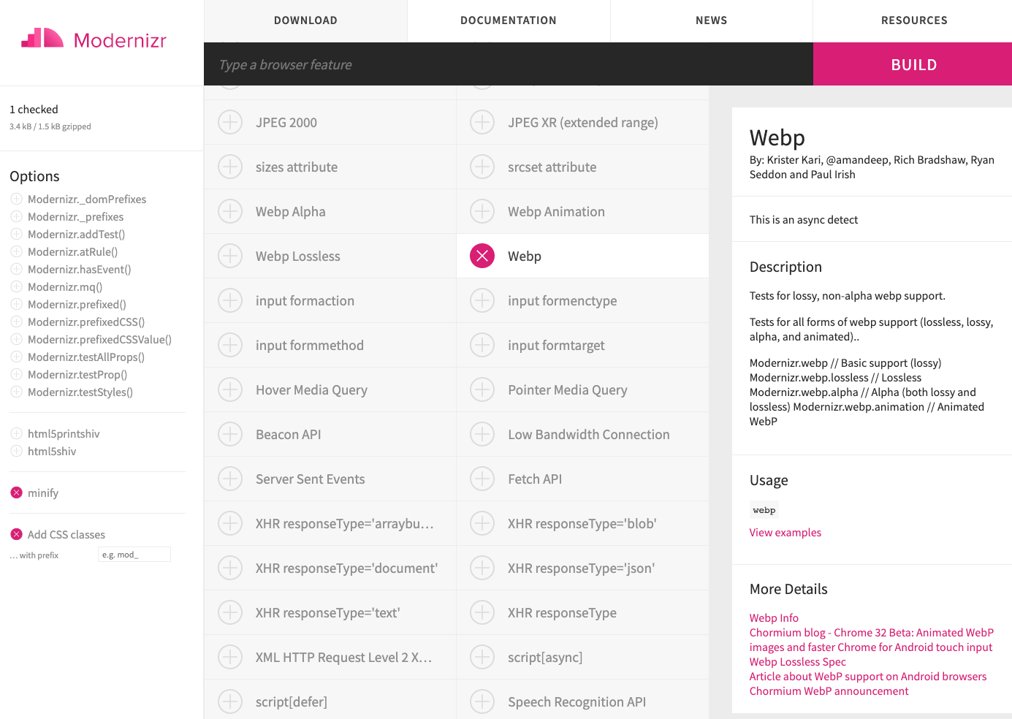Remove Webp detect with the X icon
The image size is (1012, 719).
point(482,256)
